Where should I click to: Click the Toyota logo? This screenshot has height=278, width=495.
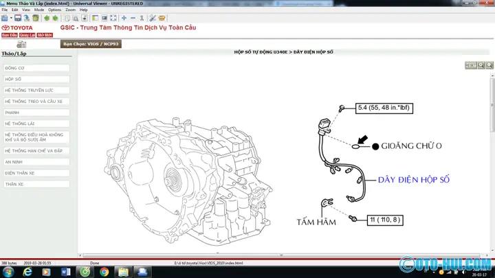[x=17, y=27]
